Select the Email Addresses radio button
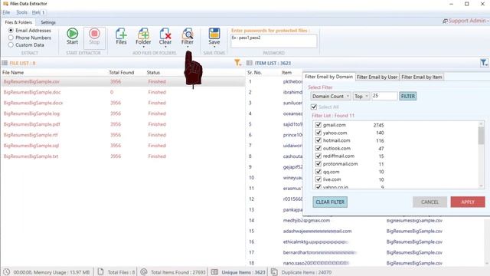Image resolution: width=490 pixels, height=276 pixels. coord(11,31)
